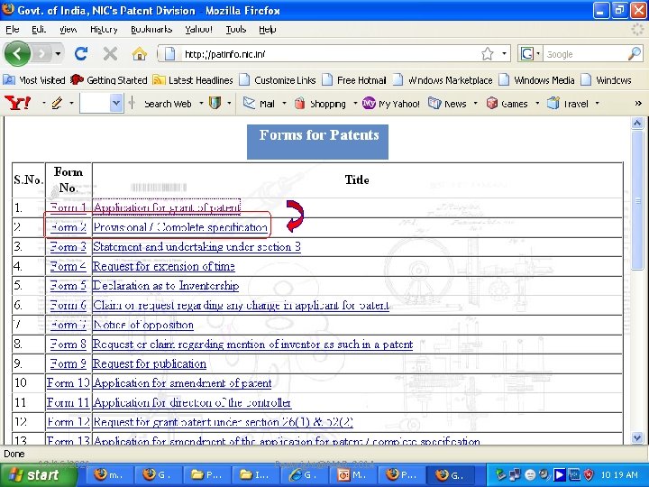Open the Yahoo News dropdown arrow
This screenshot has height=487, width=649.
coord(475,103)
